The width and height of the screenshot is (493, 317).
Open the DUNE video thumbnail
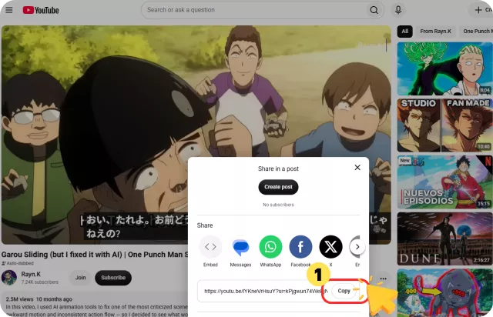(x=444, y=239)
